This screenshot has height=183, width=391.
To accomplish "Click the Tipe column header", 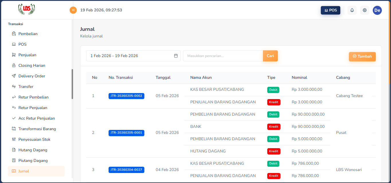I will pyautogui.click(x=271, y=77).
